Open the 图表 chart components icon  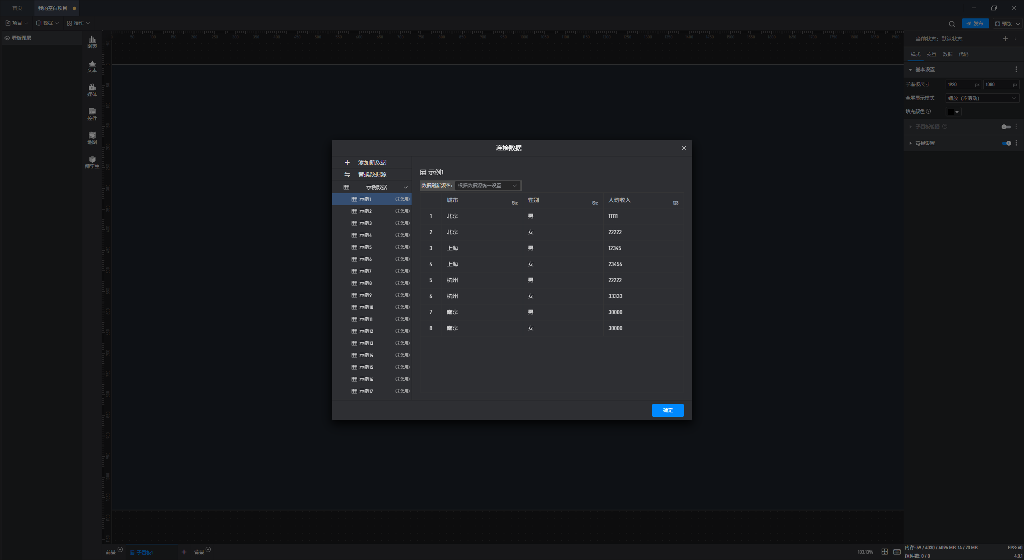[92, 42]
